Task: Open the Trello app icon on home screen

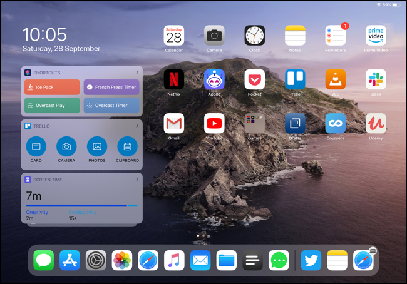Action: 295,79
